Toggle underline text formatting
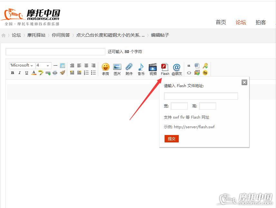This screenshot has width=276, height=208. (26, 73)
